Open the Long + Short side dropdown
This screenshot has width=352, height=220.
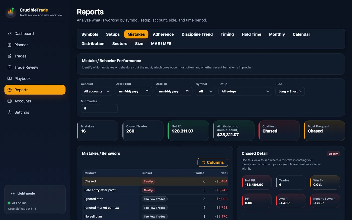click(290, 91)
